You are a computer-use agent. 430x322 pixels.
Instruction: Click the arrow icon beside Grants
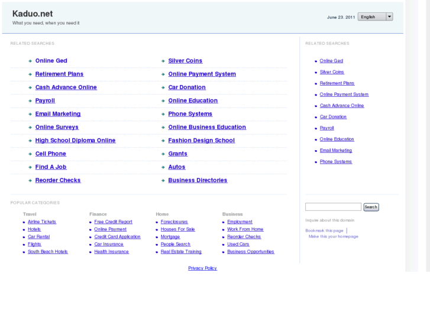tap(163, 154)
